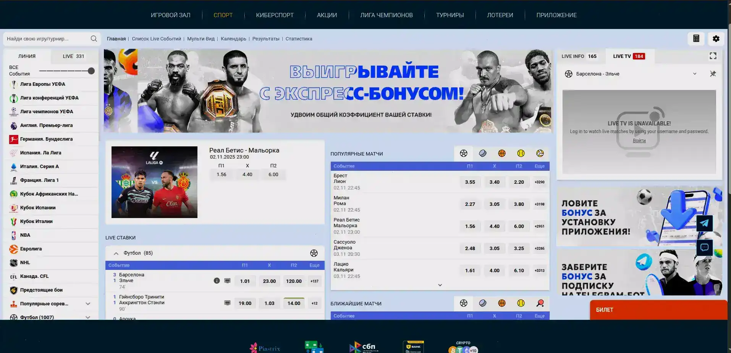
Task: Click Войти to log in for Live TV
Action: coord(639,140)
